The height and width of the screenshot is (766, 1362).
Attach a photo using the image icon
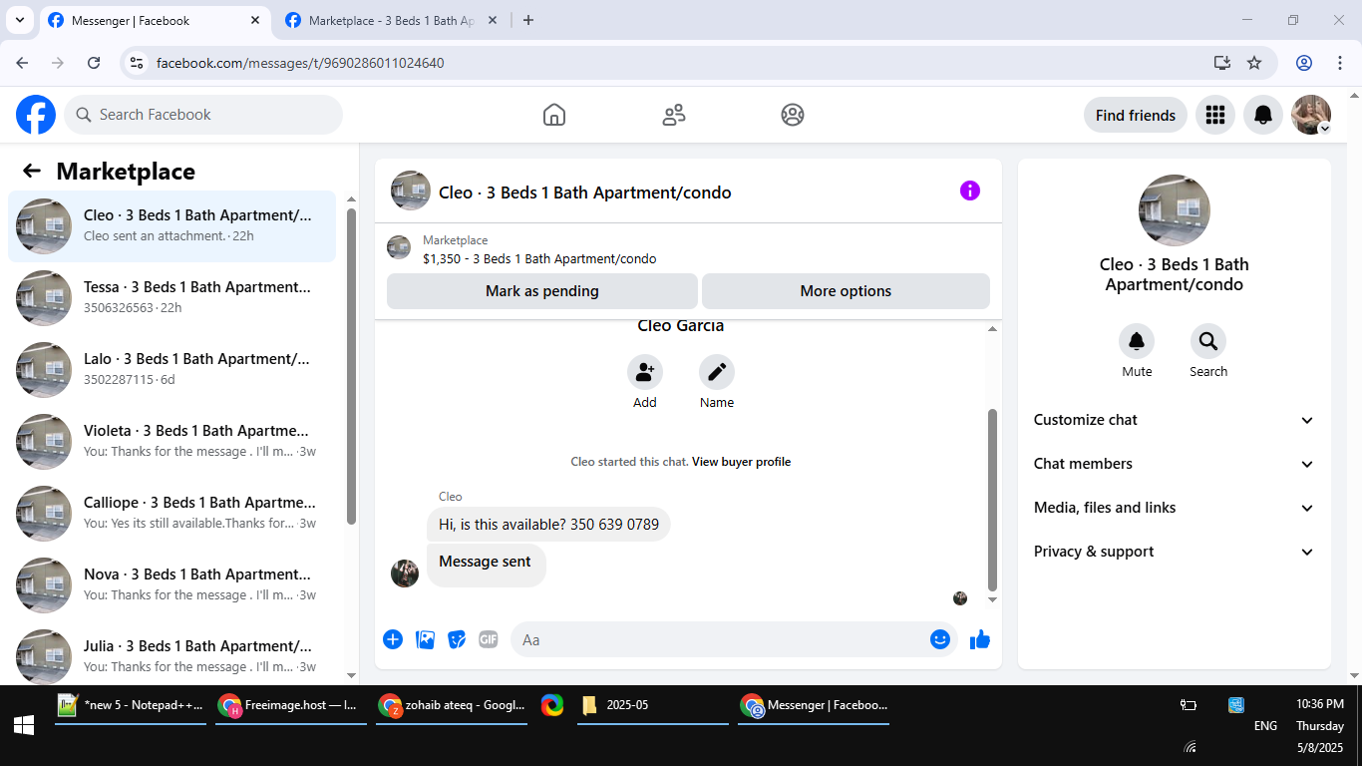point(426,639)
